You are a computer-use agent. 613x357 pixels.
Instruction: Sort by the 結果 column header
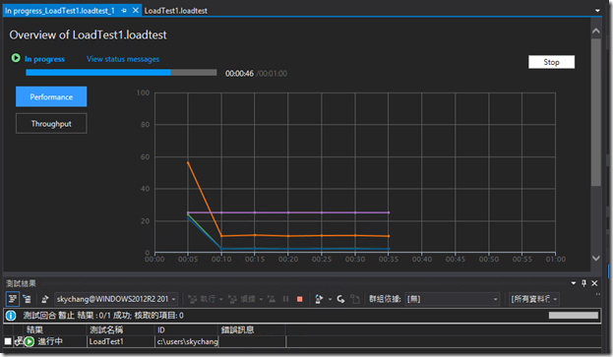[54, 329]
